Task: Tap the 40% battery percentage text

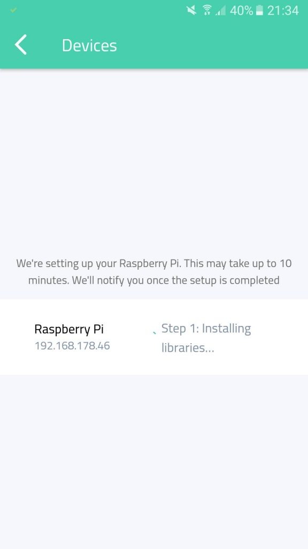Action: point(241,11)
